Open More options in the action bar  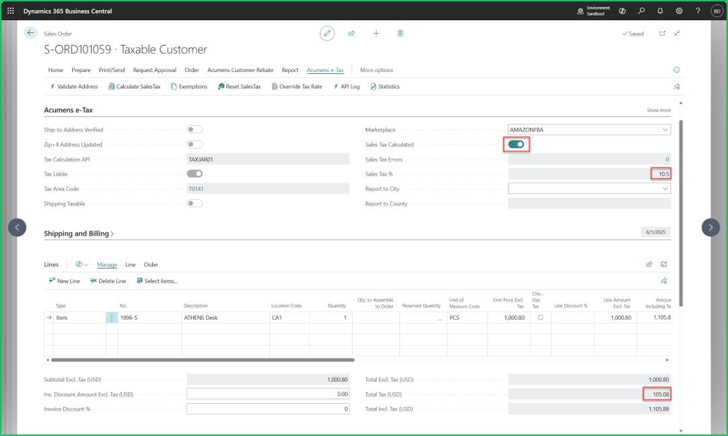point(376,70)
